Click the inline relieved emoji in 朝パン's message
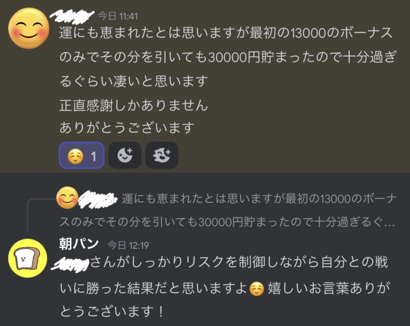 (257, 289)
